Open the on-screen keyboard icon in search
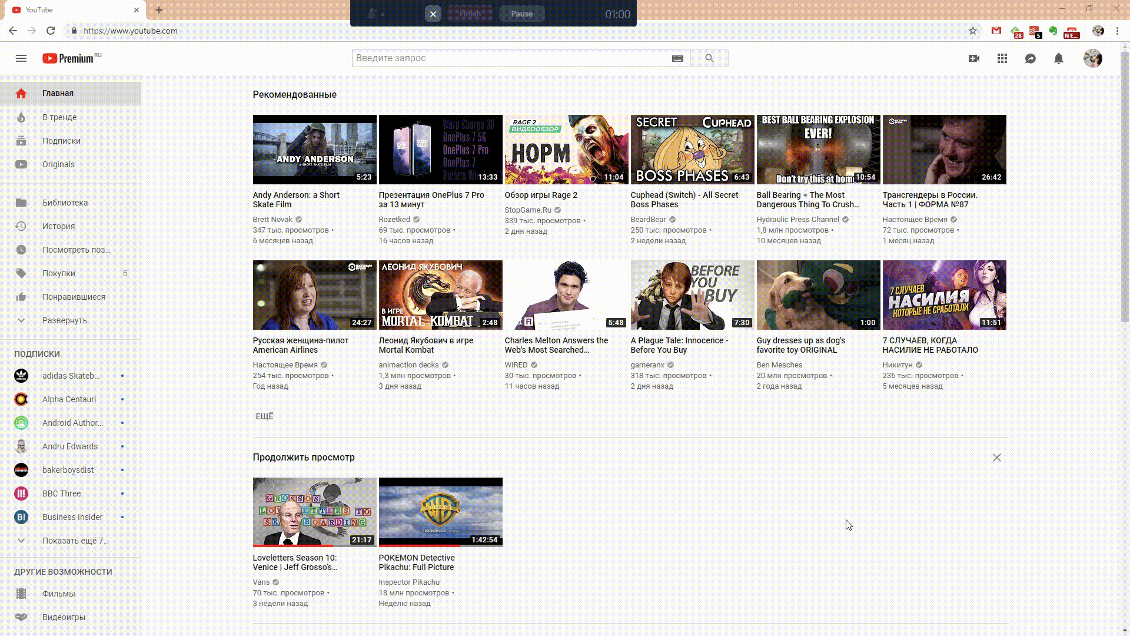Image resolution: width=1130 pixels, height=636 pixels. coord(677,58)
